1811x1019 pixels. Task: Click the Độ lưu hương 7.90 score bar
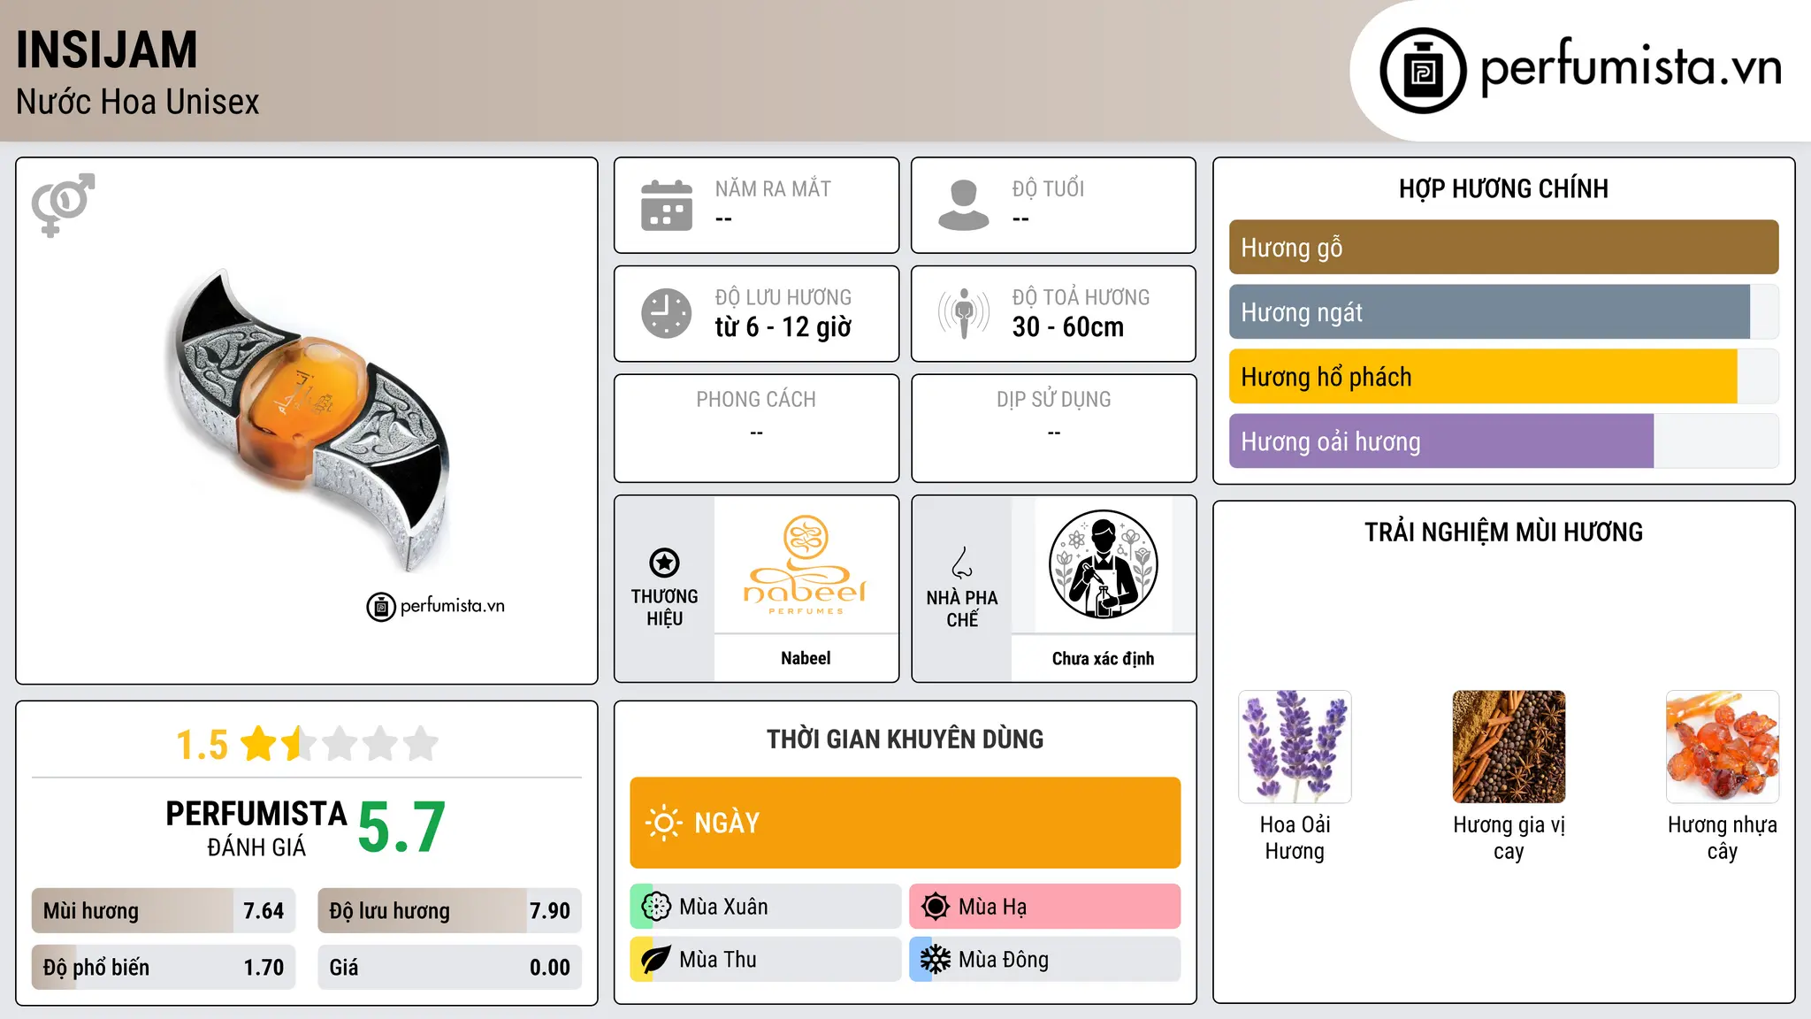coord(450,911)
